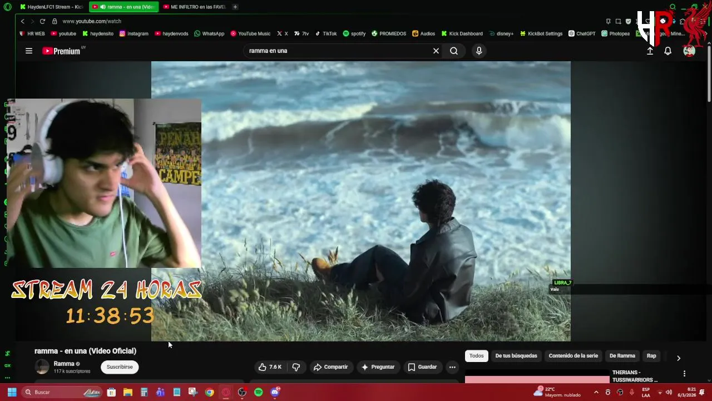
Task: Click the taskbar Buscar search box
Action: click(62, 392)
